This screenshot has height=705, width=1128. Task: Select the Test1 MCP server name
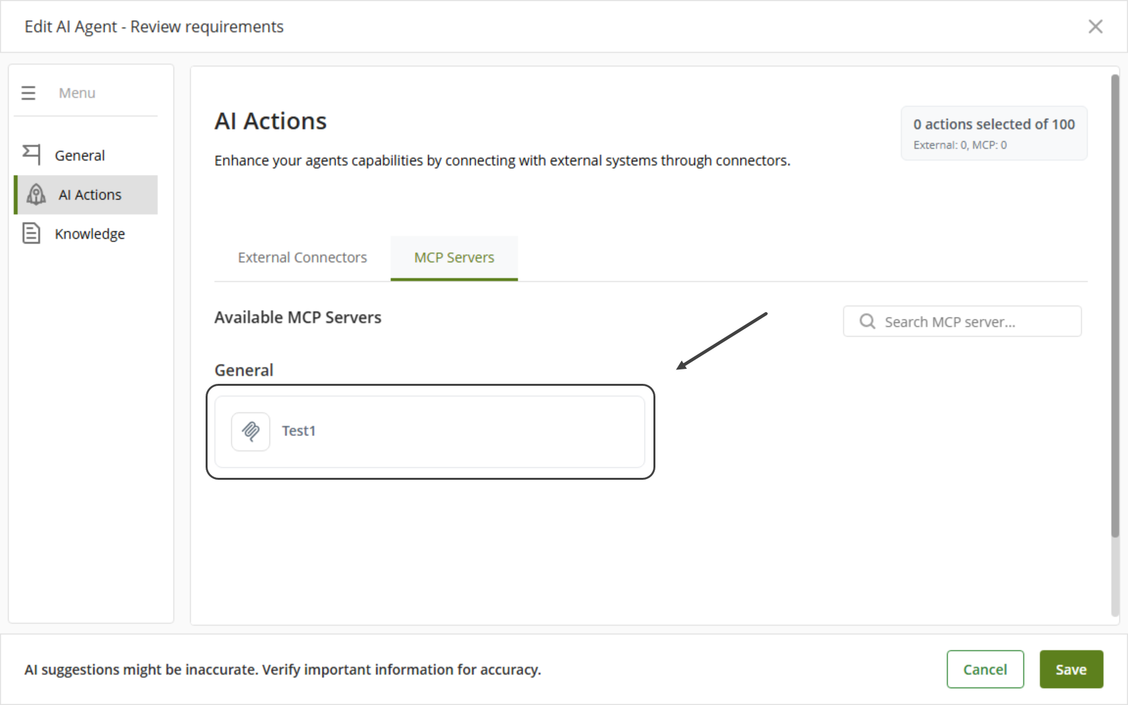[299, 431]
